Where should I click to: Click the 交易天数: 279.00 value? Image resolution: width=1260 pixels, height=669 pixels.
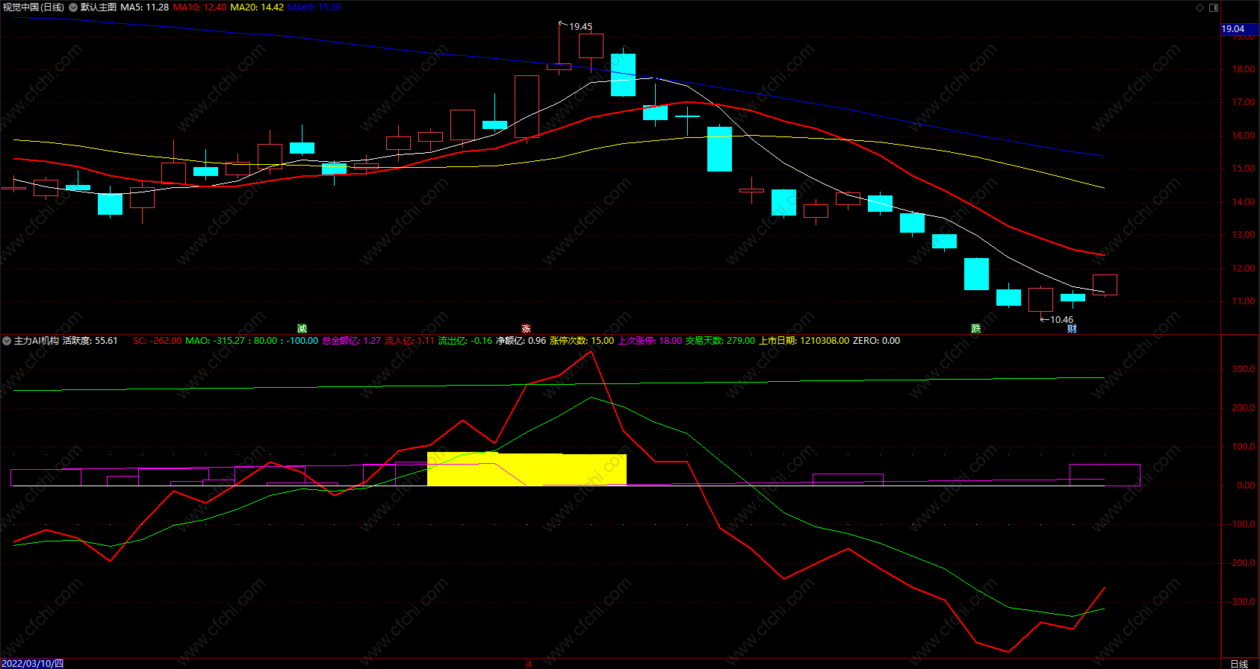point(720,341)
